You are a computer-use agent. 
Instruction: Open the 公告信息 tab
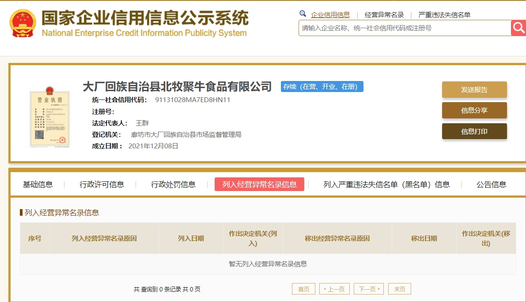(x=491, y=184)
